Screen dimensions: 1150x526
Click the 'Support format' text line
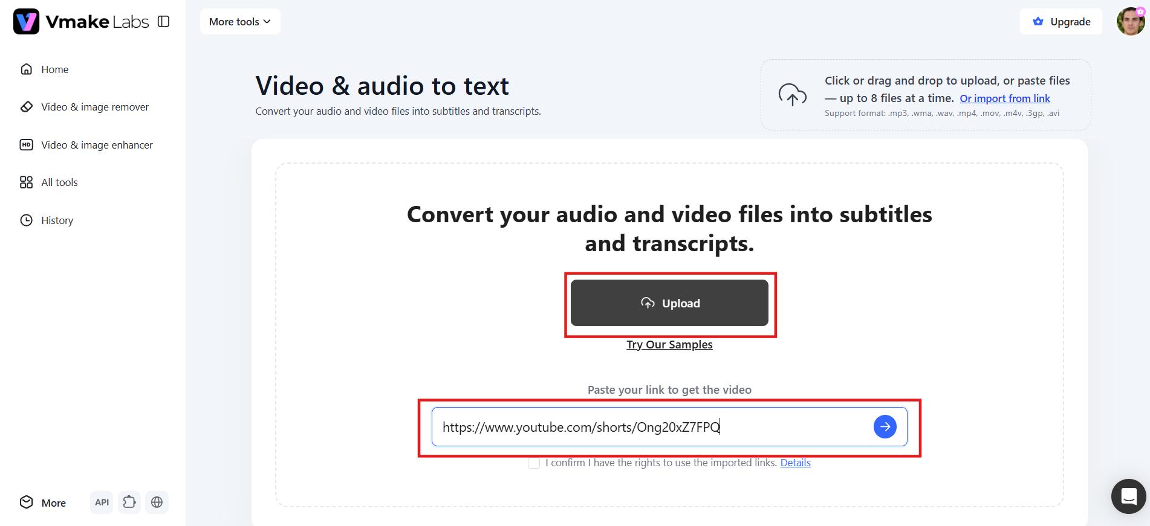pos(942,114)
